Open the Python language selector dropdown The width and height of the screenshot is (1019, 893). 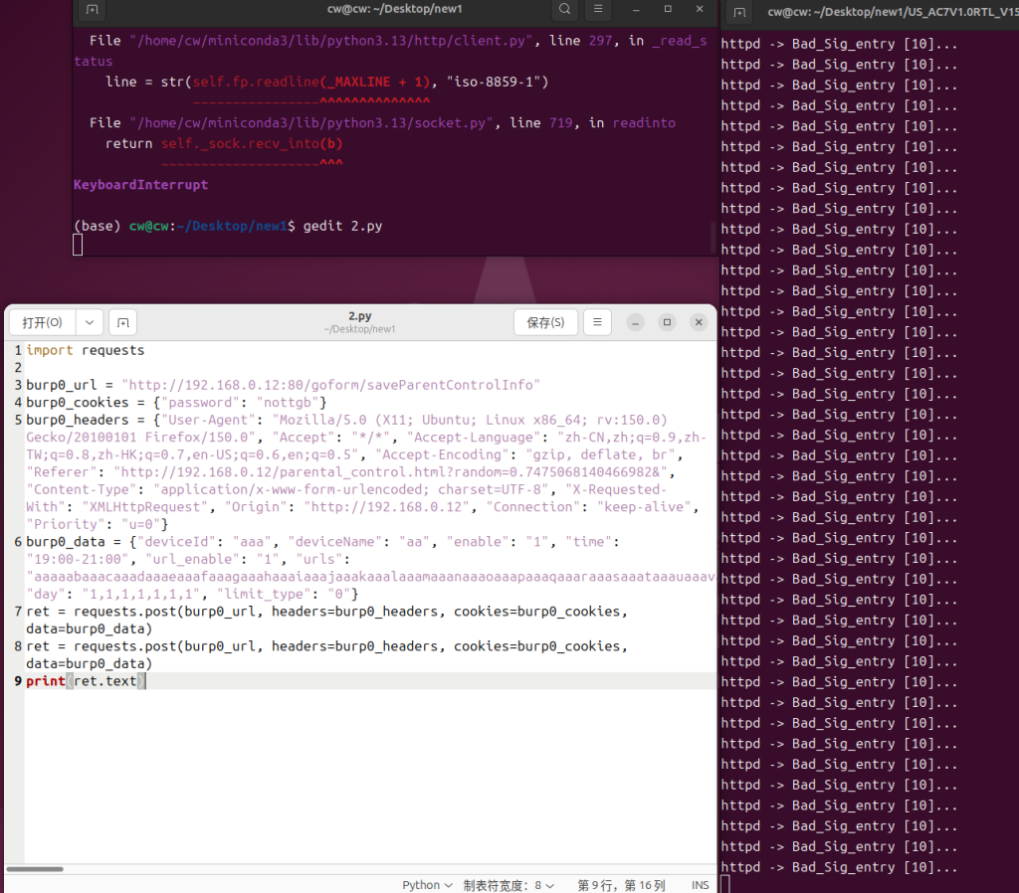click(x=427, y=885)
